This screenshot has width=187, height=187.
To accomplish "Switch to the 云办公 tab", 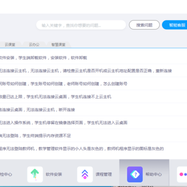I will [x=34, y=45].
